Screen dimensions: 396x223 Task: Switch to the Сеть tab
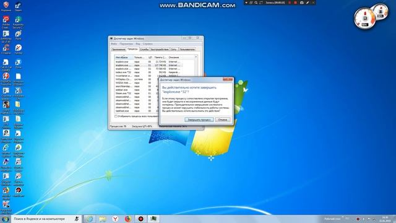point(174,50)
